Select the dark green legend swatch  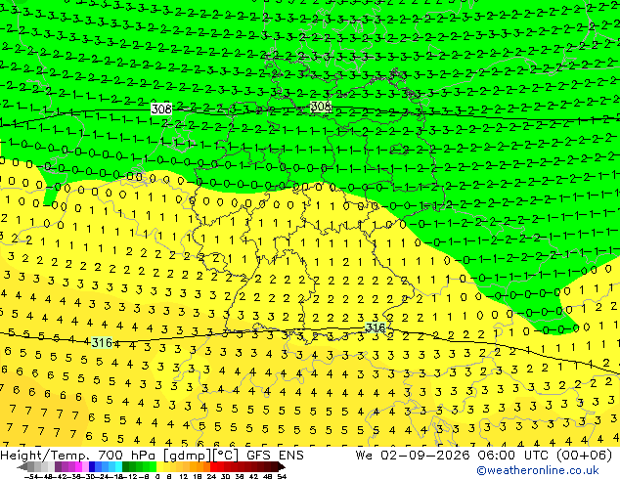tap(126, 466)
